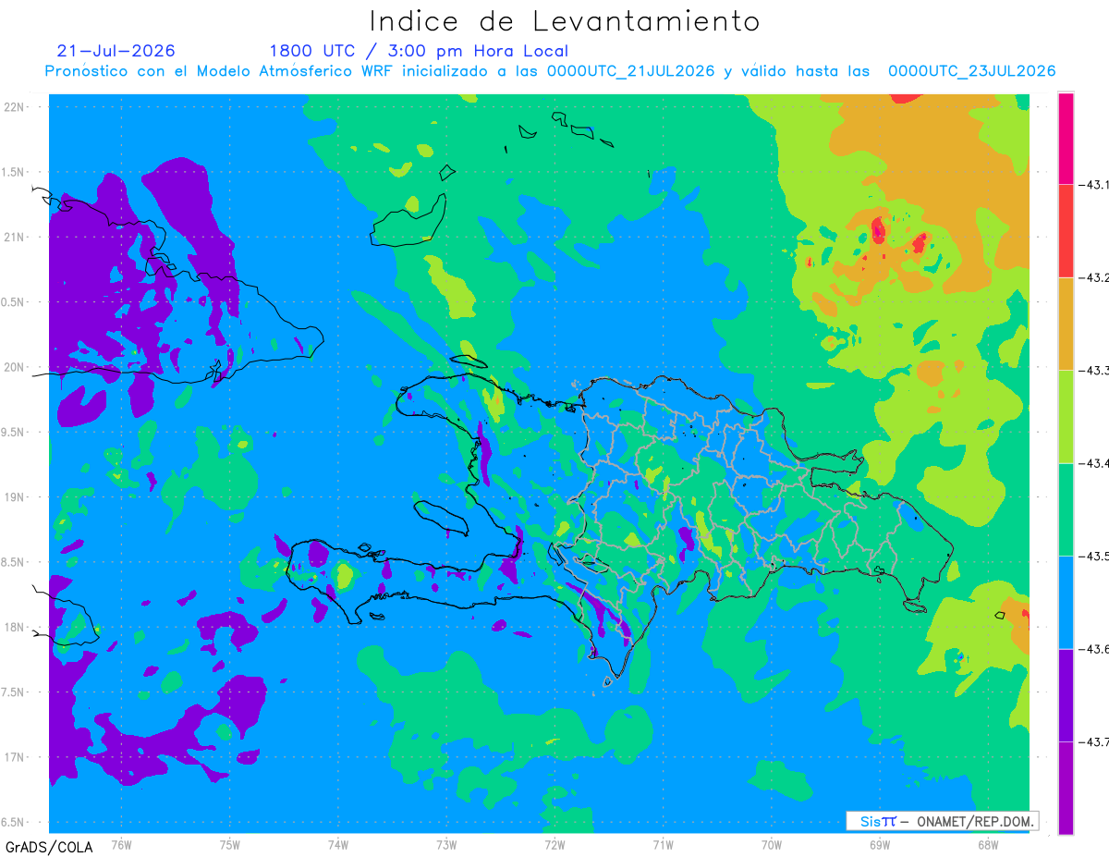Click the "76W" longitude label
1109x857 pixels.
(x=121, y=845)
